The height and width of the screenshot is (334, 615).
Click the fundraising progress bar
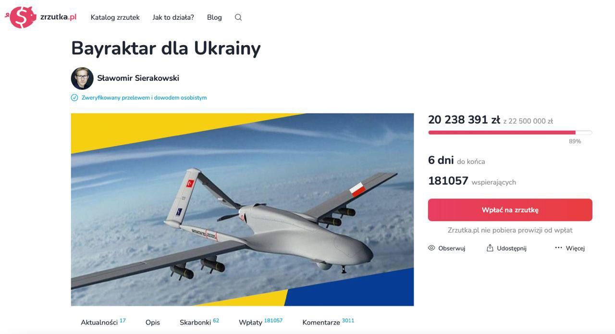[x=510, y=133]
